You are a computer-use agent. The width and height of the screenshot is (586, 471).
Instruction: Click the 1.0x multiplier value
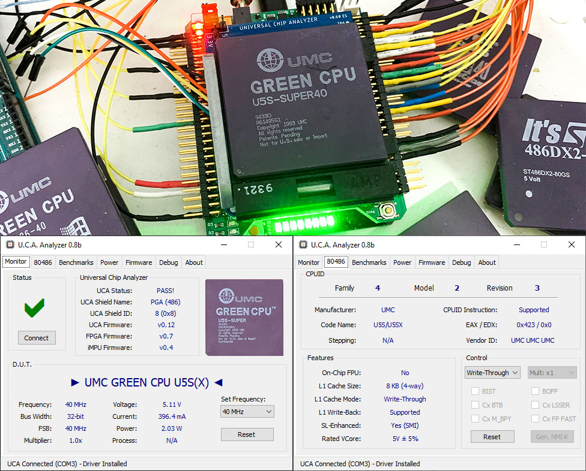pos(76,440)
